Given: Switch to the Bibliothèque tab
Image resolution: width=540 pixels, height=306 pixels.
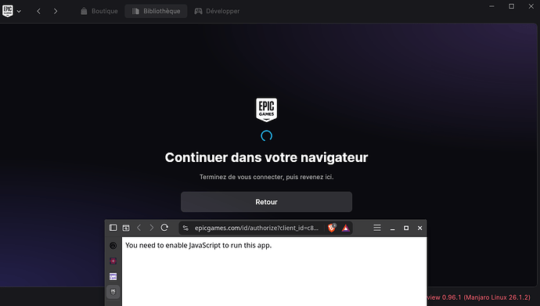Looking at the screenshot, I should [156, 11].
